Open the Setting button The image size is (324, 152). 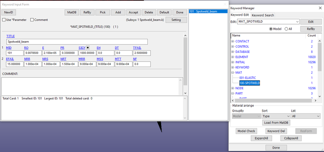point(176,20)
